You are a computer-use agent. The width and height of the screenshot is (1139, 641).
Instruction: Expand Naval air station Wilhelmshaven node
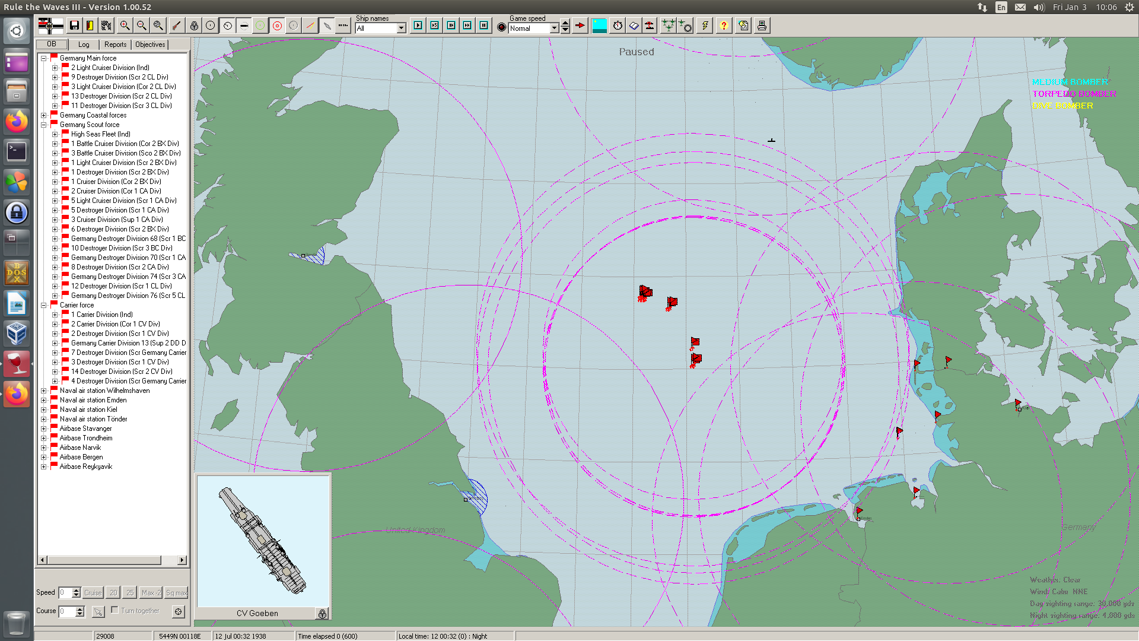tap(43, 391)
